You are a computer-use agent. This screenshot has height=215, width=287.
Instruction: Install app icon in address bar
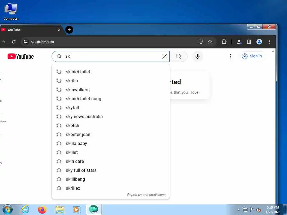tap(201, 42)
